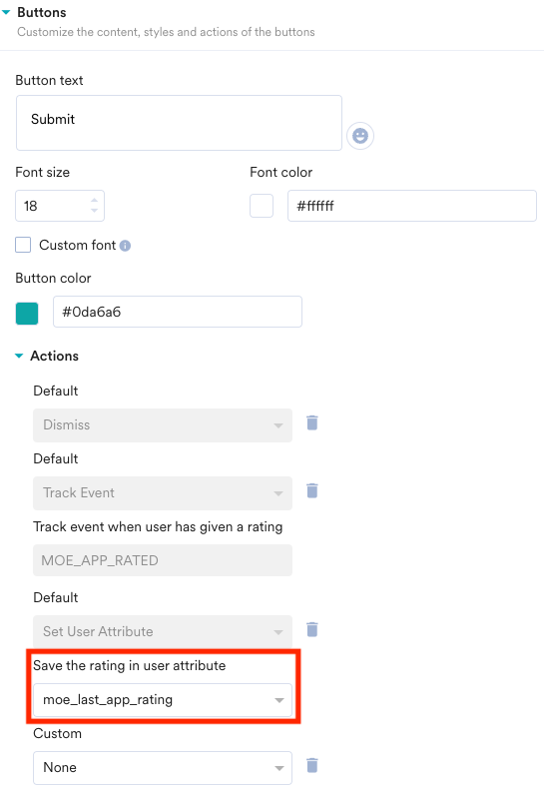Delete the Track Event action via trash icon
Screen dimensions: 544x792
(x=312, y=490)
